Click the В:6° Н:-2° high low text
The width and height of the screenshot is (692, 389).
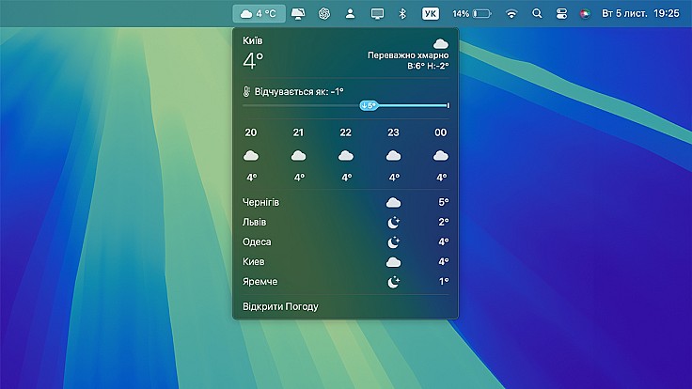[x=428, y=66]
